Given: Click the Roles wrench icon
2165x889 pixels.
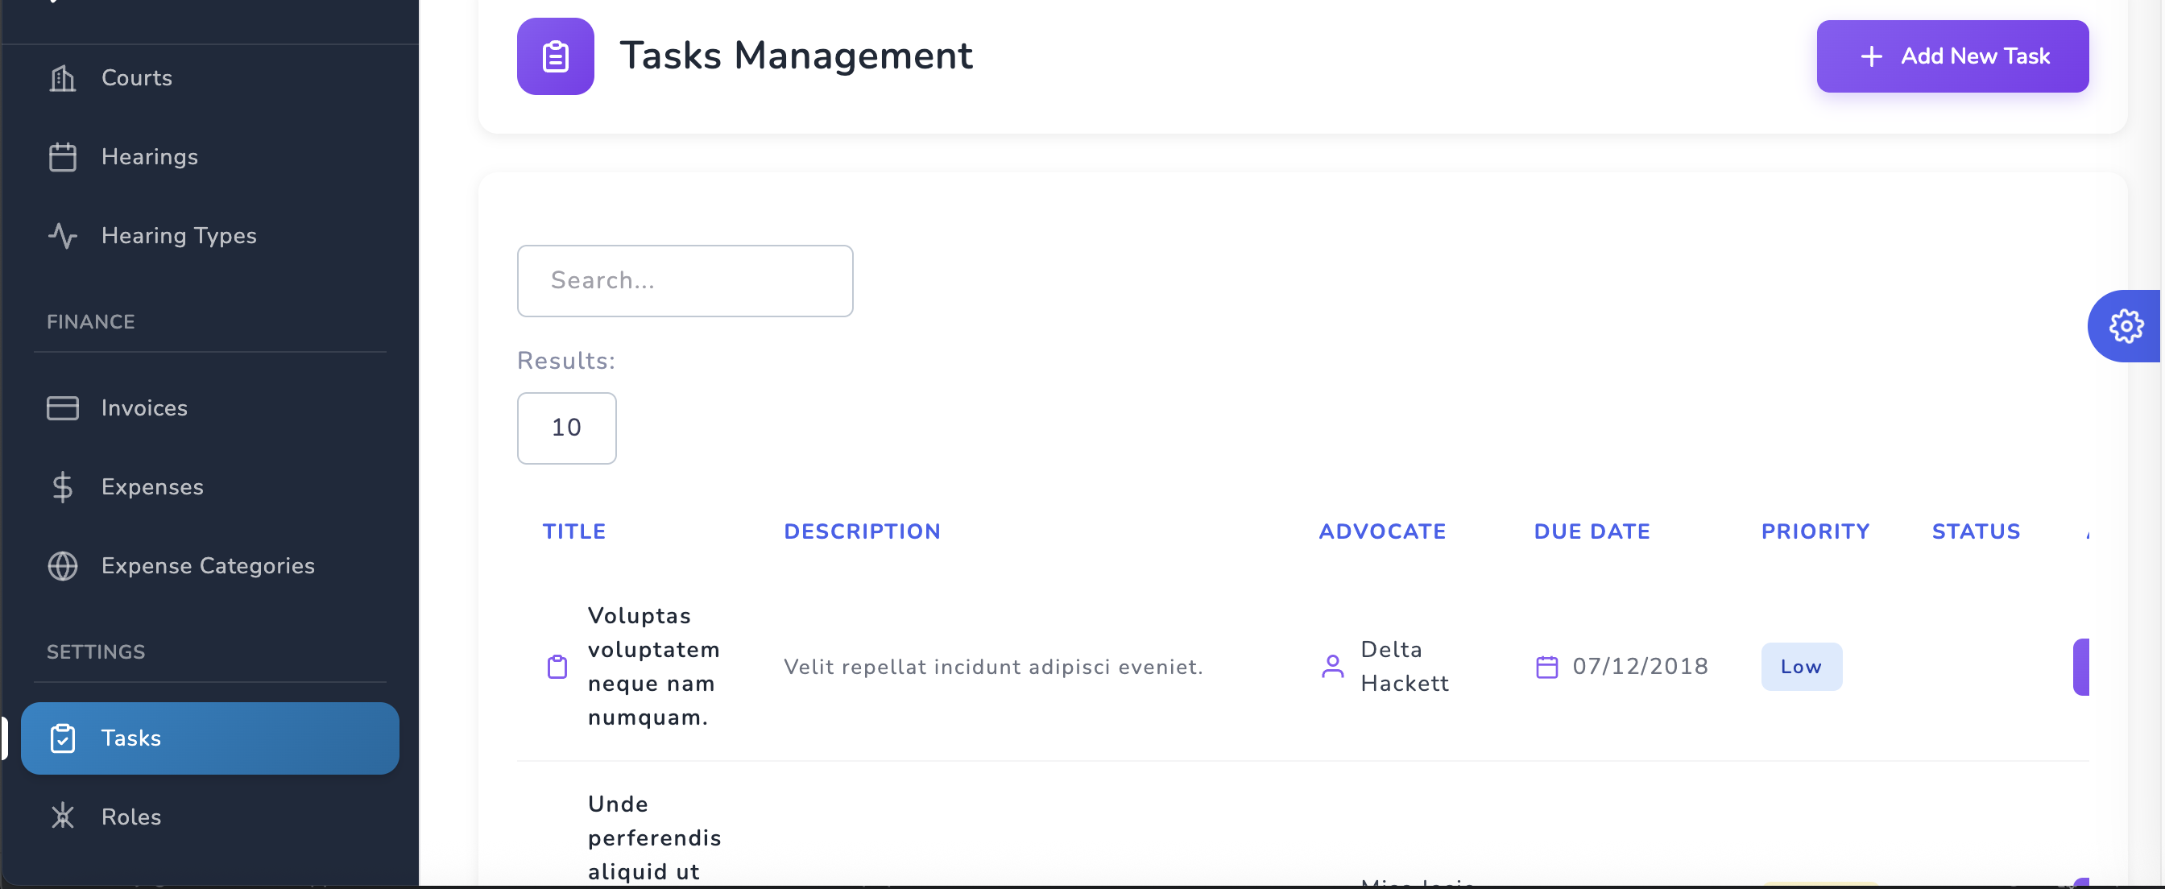Looking at the screenshot, I should (x=62, y=816).
